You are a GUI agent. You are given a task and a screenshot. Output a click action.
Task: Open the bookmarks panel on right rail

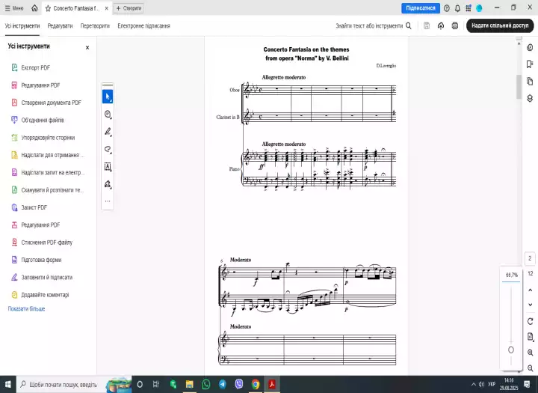(x=530, y=64)
